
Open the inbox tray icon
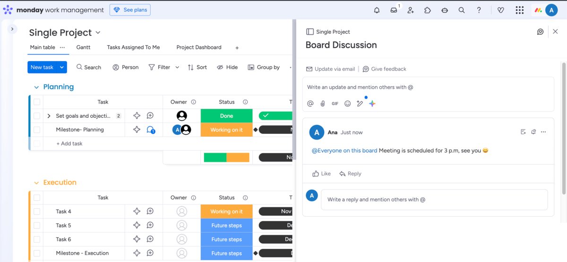[394, 10]
